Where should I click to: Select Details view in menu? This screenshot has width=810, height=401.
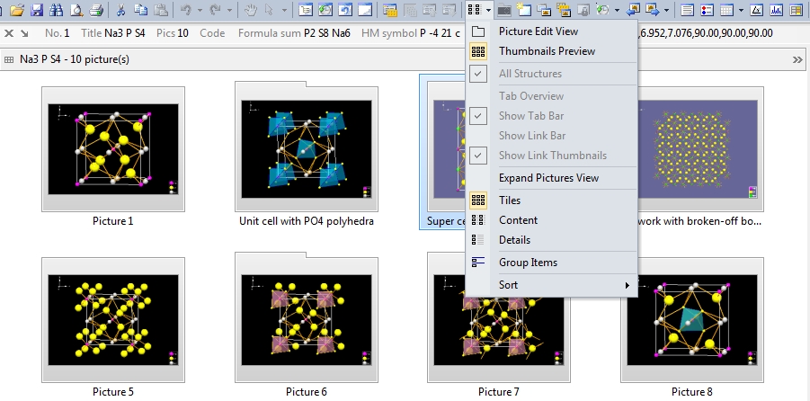(514, 240)
